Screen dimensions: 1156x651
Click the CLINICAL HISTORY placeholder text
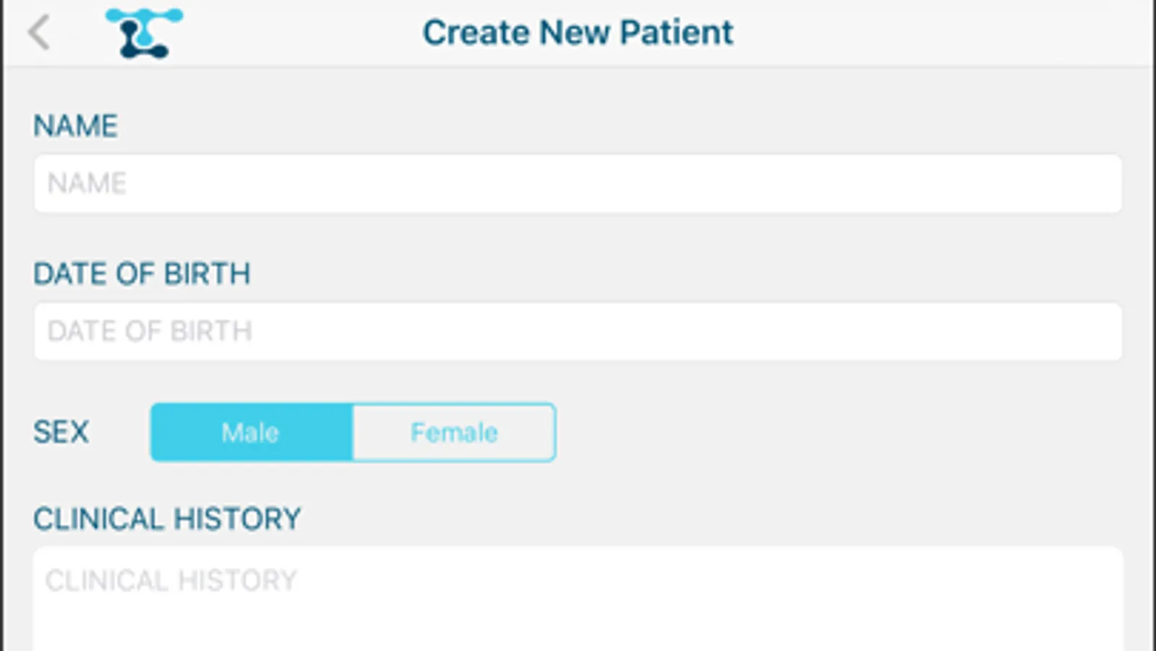(x=171, y=580)
